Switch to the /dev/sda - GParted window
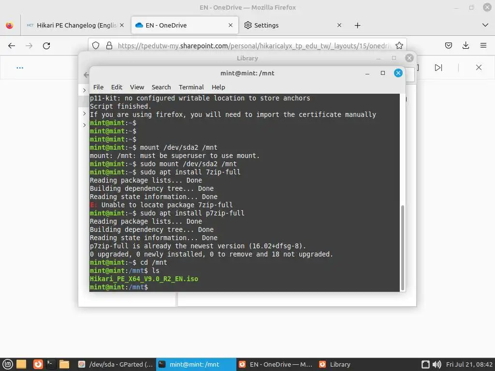The image size is (495, 371). tap(116, 364)
